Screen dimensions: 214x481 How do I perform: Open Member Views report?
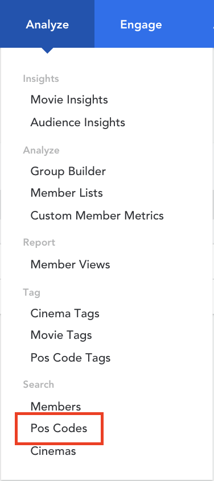tap(71, 264)
